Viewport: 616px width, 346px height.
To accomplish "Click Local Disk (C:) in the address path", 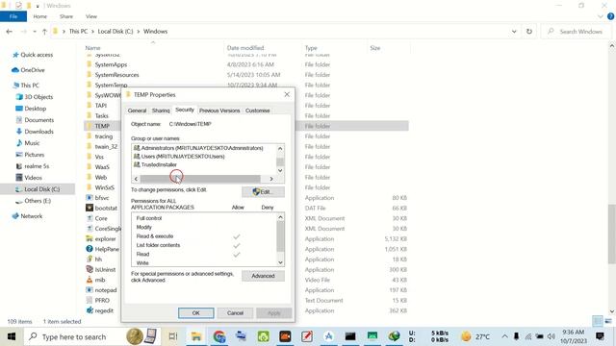I will [115, 32].
